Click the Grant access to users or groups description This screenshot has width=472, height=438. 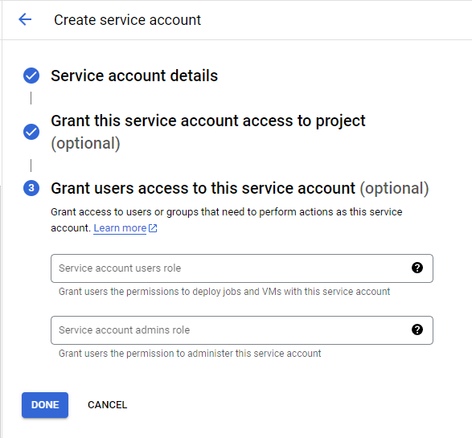pos(227,220)
